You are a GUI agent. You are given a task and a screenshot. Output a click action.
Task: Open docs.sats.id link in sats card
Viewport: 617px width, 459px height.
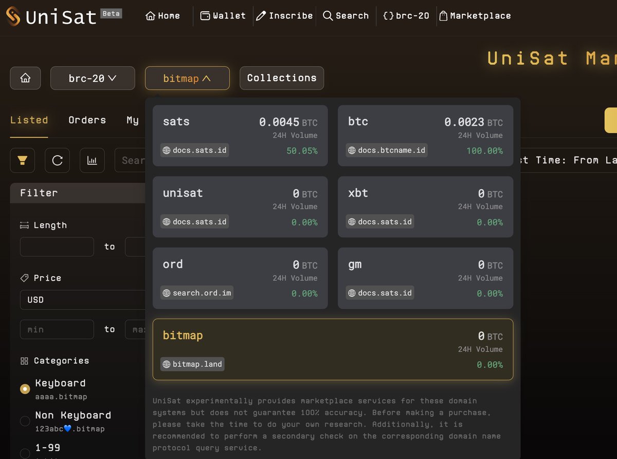194,151
